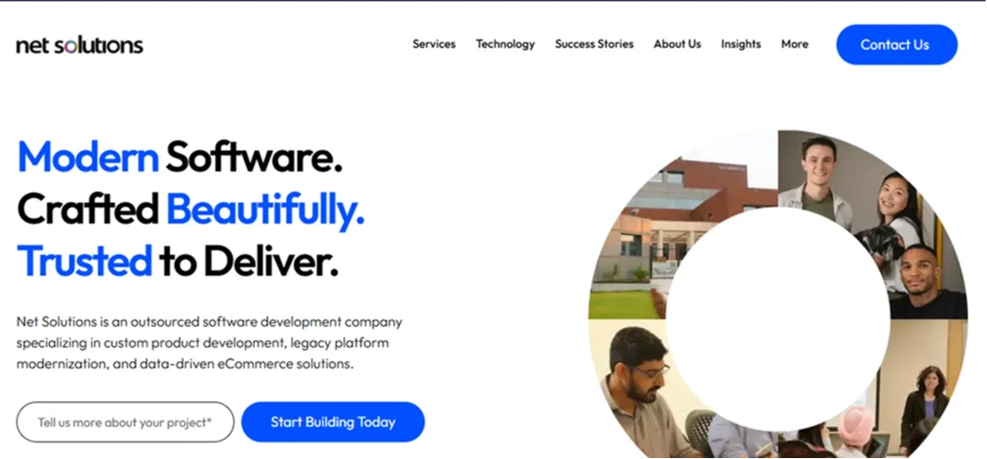Open the Technology menu
987x459 pixels.
coord(505,44)
